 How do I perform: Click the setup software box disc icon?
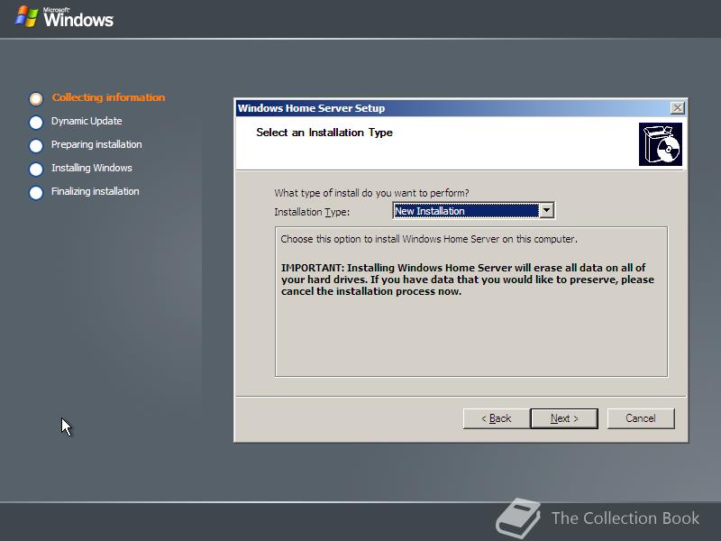tap(661, 144)
